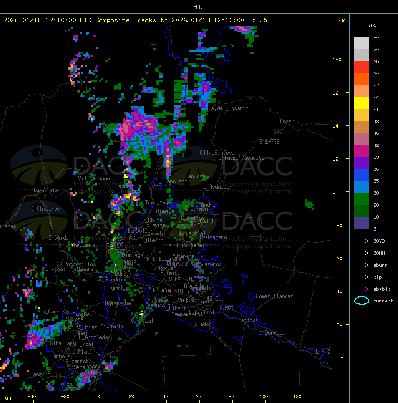This screenshot has width=398, height=403.
Task: Click the 'Anchoris' place label
Action: pyautogui.click(x=112, y=326)
